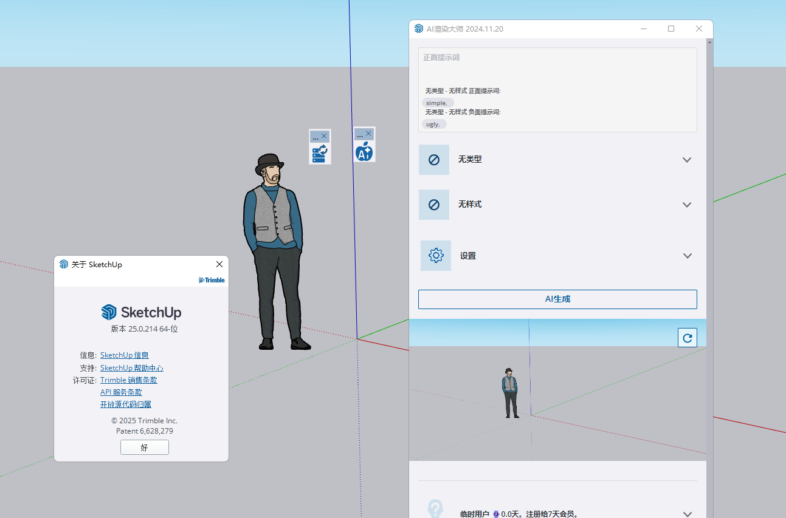This screenshot has height=518, width=786.
Task: Open the SketchUp 信息 link
Action: [x=125, y=355]
